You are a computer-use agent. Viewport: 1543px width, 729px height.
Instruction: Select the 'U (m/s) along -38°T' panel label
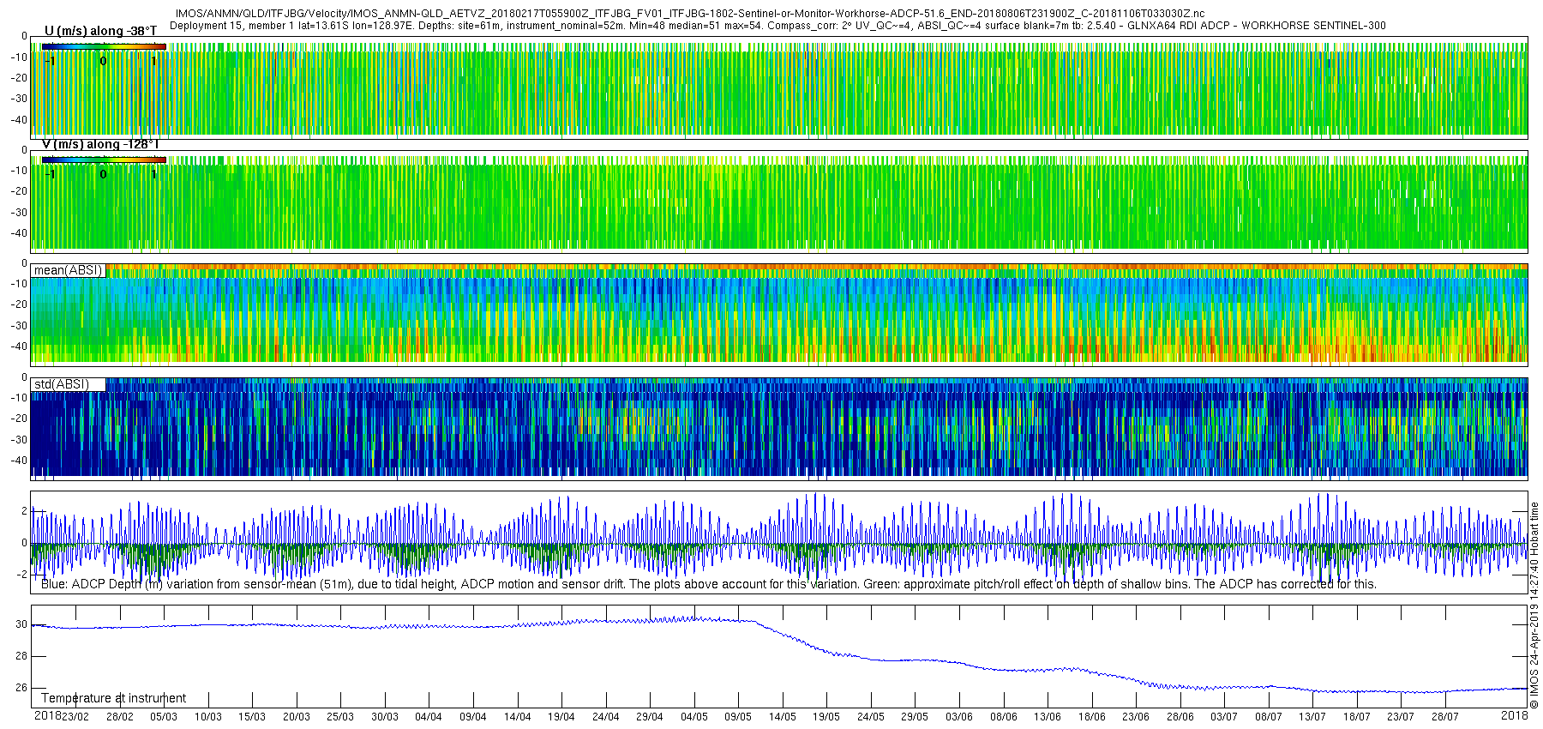tap(101, 31)
